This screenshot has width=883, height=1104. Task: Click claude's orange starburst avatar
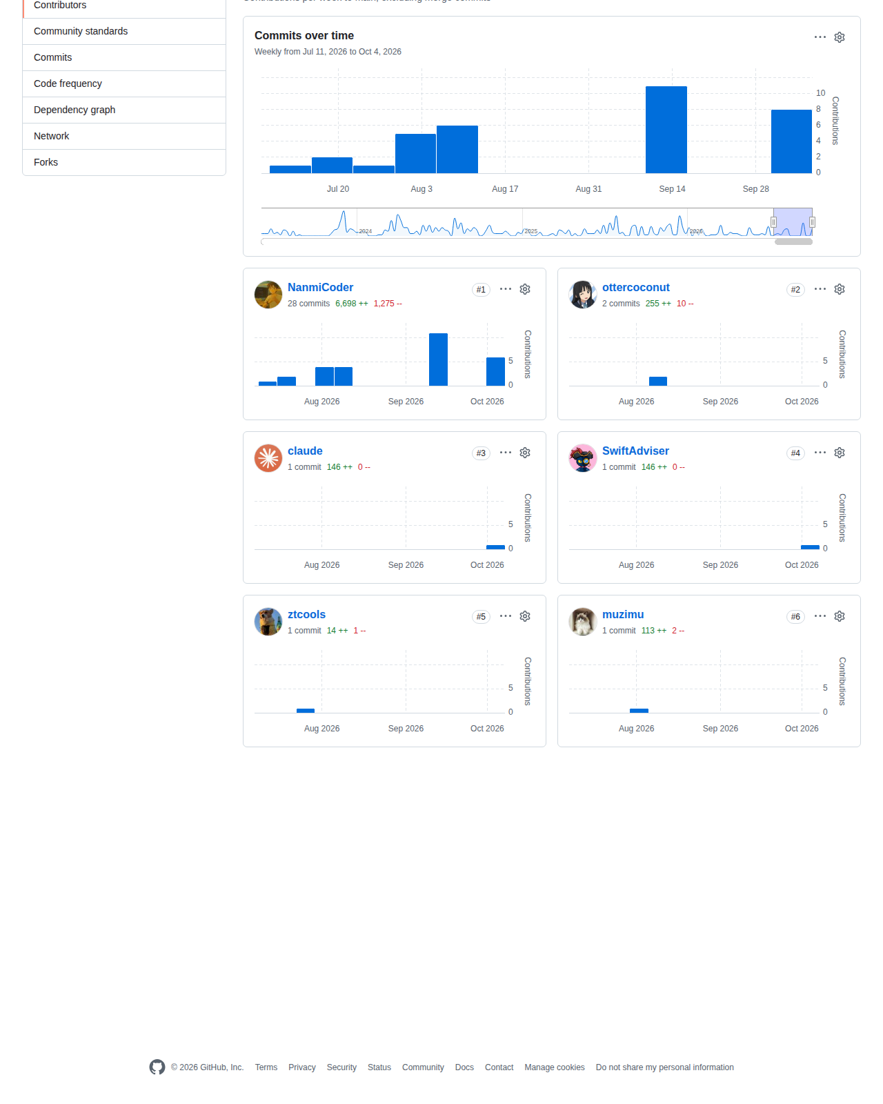pyautogui.click(x=268, y=458)
